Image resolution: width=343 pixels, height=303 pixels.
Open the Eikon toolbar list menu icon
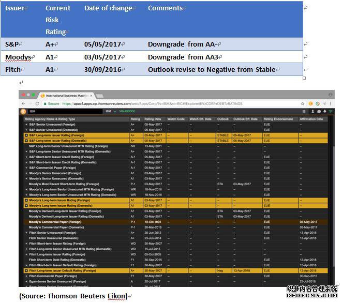[x=304, y=112]
